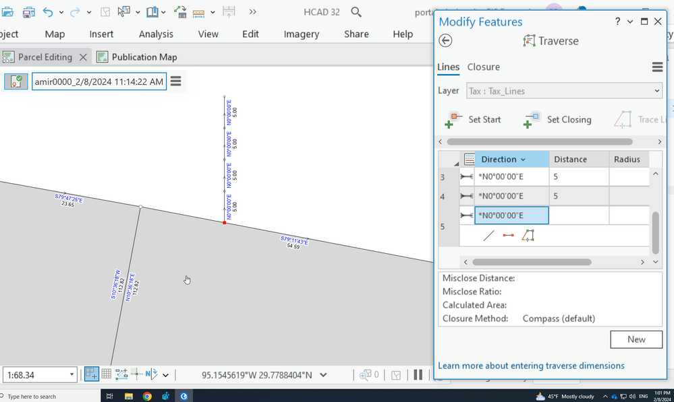The image size is (674, 402).
Task: Open Modify Features pane help question mark
Action: click(x=618, y=22)
